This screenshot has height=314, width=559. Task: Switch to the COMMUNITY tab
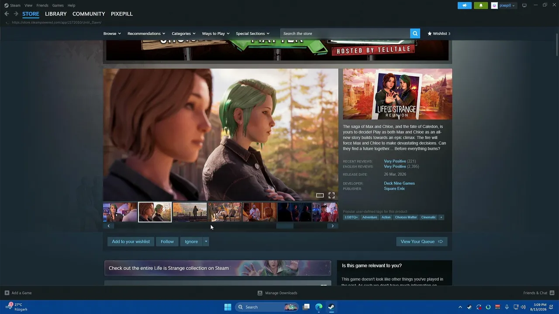coord(89,14)
